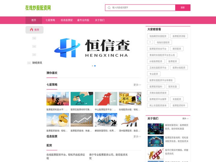Open article 股市行情实时播报，把握投资先机
This screenshot has height=162, width=216.
tap(177, 152)
